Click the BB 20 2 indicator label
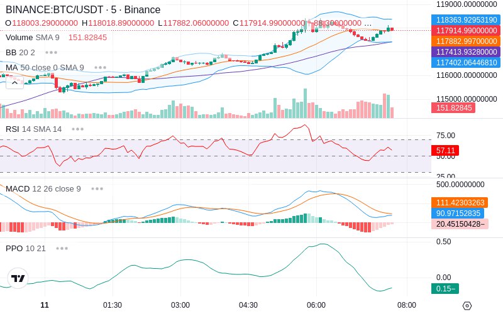Screen dimensions: 503x314 tap(20, 52)
